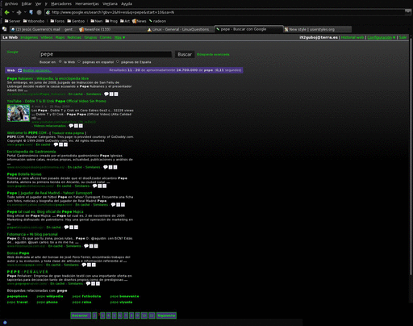Select 'páginas de España' radio button
413x326 pixels.
(x=118, y=61)
